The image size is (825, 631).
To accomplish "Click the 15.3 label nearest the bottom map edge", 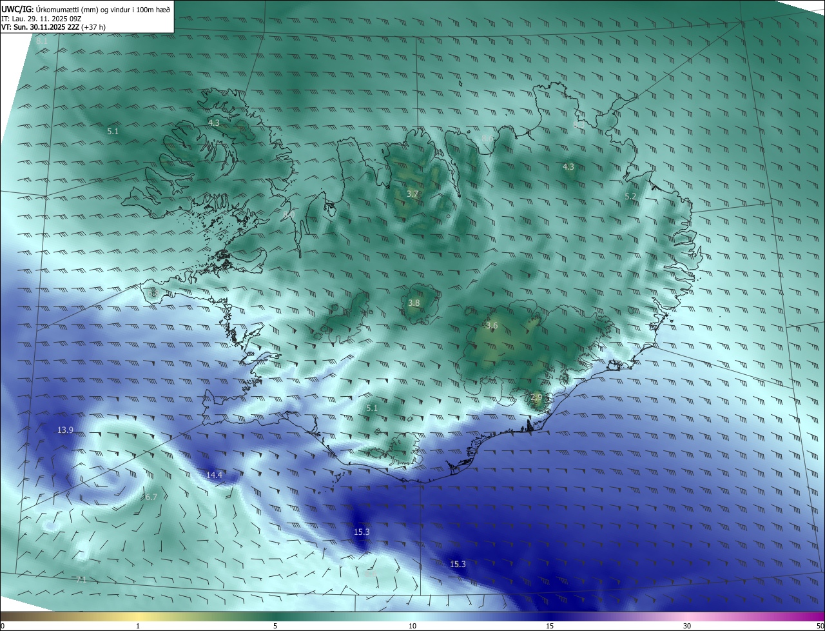I will click(458, 565).
